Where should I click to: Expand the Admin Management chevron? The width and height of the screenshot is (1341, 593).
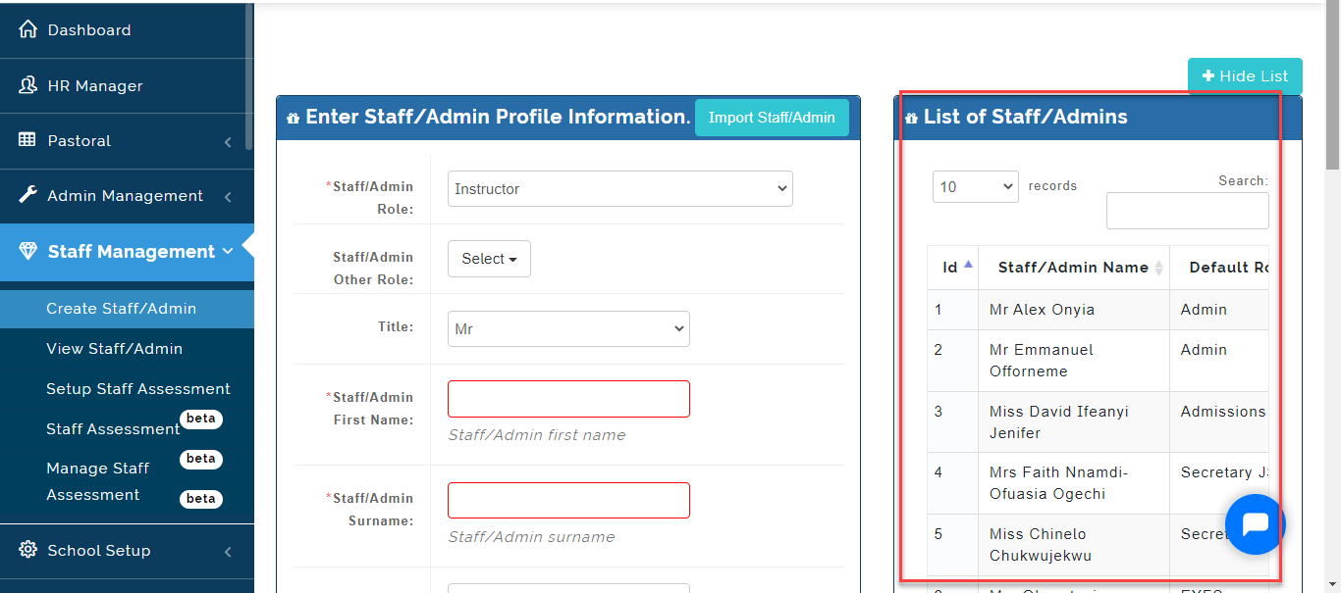tap(228, 197)
